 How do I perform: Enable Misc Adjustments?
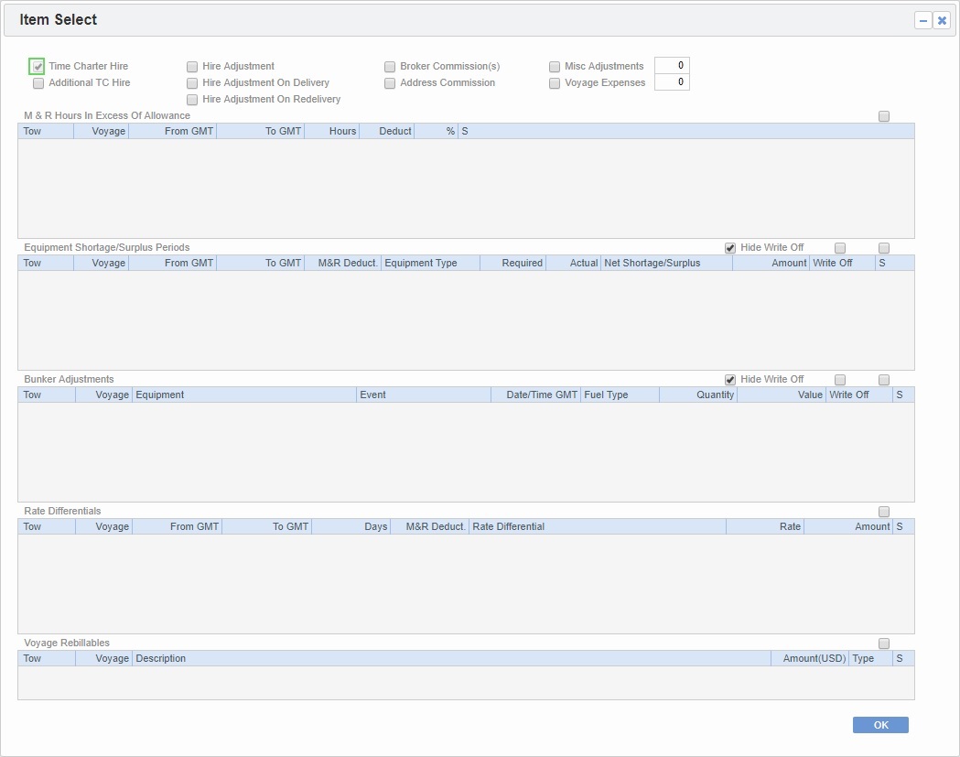[555, 66]
